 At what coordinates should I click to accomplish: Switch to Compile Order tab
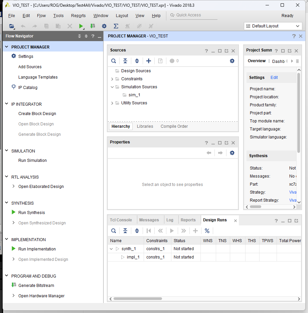coord(174,126)
